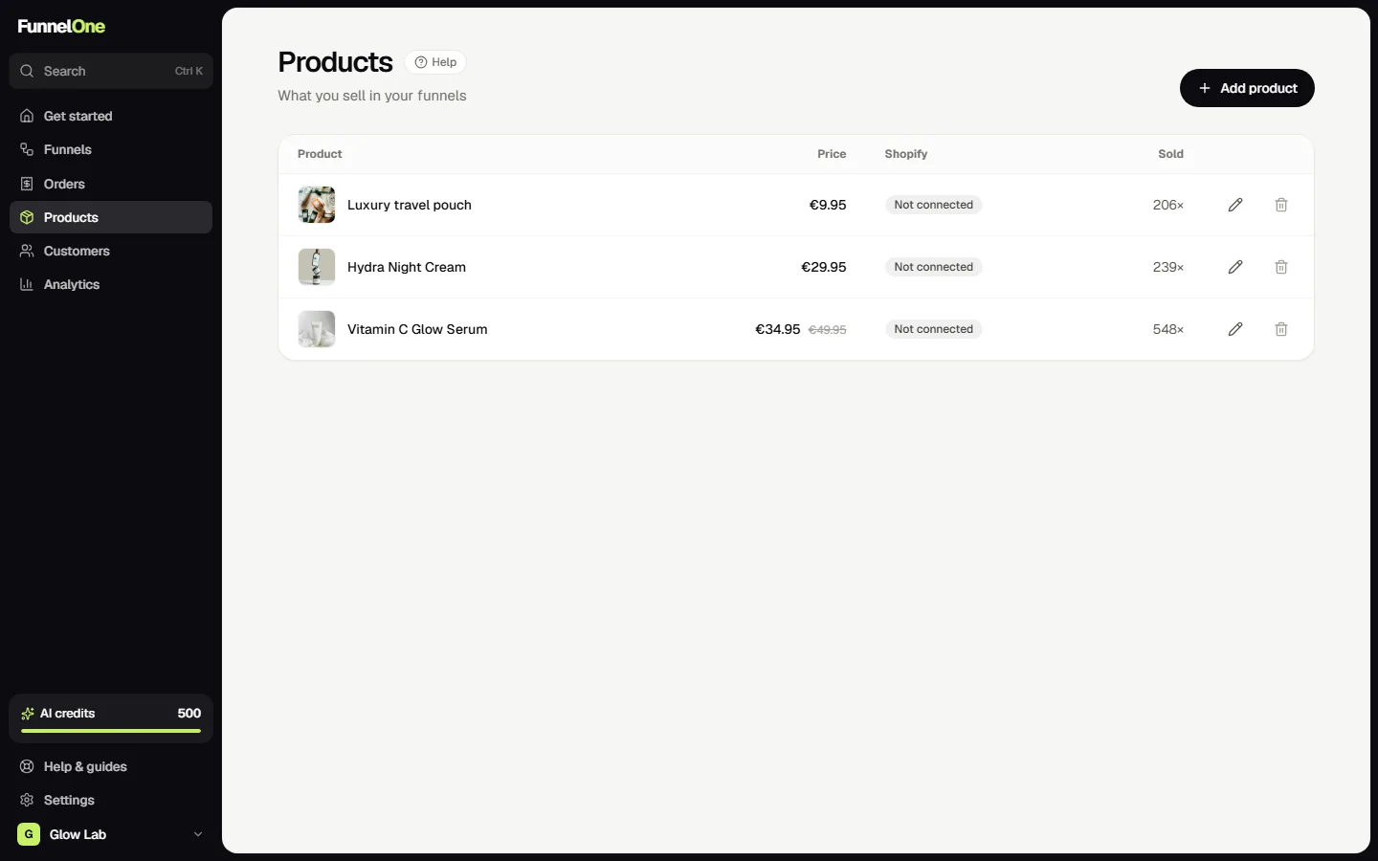
Task: Click the 548× sold count
Action: click(1167, 329)
